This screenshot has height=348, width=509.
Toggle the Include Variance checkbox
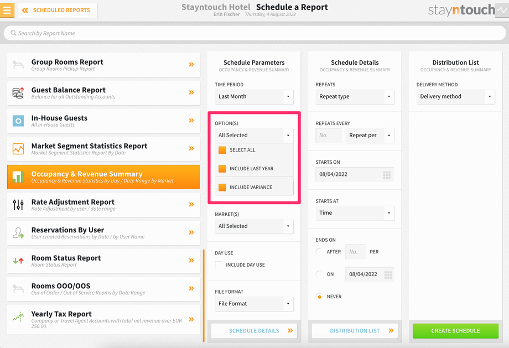222,188
